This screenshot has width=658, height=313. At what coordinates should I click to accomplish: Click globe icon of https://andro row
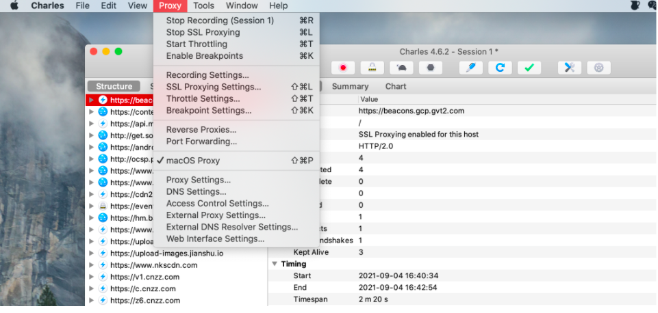[x=103, y=147]
